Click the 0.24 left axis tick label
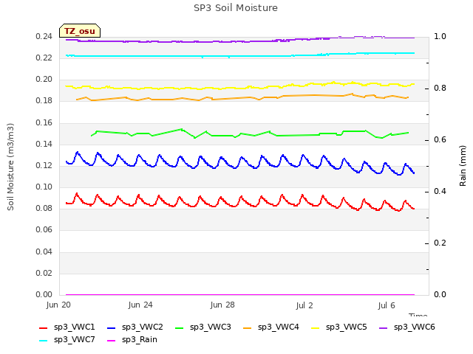Viewport: 473px width, 354px height. click(44, 37)
